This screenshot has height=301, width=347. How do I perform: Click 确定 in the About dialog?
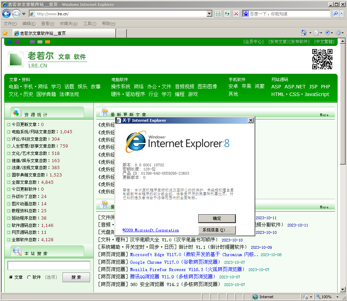[217, 219]
